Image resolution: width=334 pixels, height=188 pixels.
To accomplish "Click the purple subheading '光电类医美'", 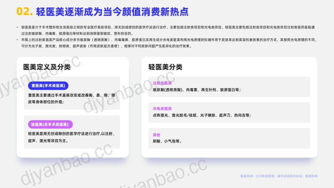I will coord(162,109).
